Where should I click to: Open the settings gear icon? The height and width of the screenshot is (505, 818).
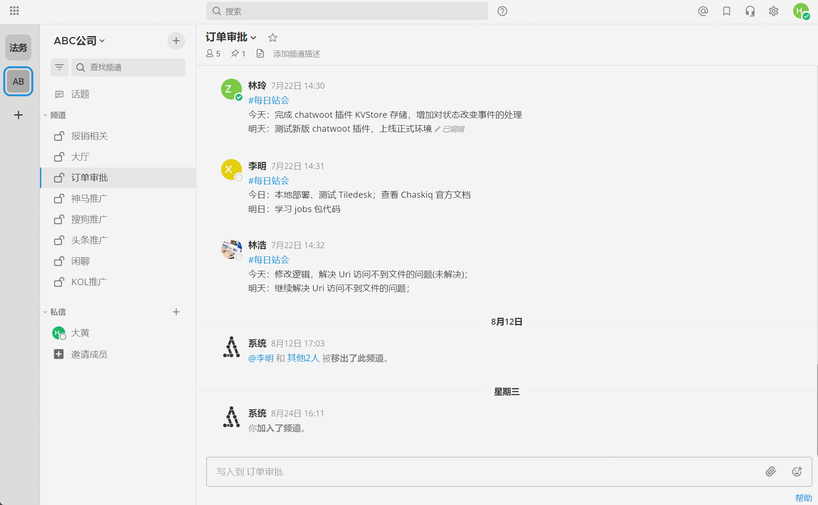tap(774, 11)
